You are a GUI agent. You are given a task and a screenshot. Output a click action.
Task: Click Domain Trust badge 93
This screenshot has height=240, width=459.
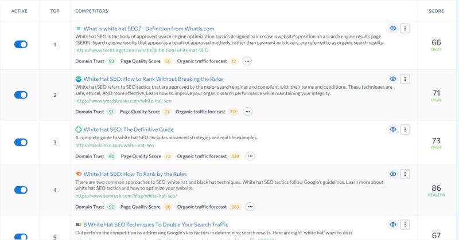[111, 61]
